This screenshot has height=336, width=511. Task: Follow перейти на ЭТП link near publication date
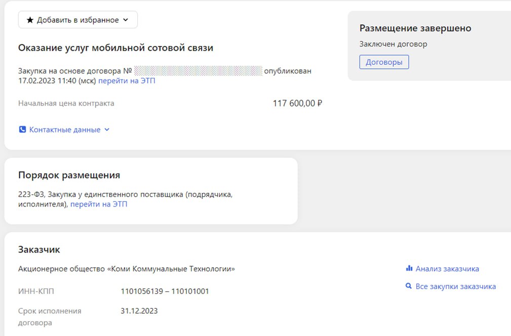(127, 80)
